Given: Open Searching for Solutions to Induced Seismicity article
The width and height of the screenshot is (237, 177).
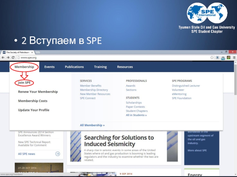Looking at the screenshot, I should point(119,141).
